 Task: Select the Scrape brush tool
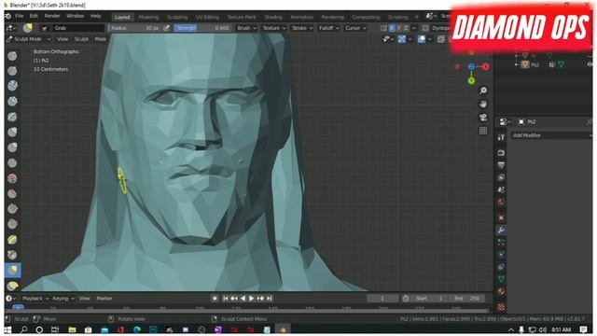[12, 224]
